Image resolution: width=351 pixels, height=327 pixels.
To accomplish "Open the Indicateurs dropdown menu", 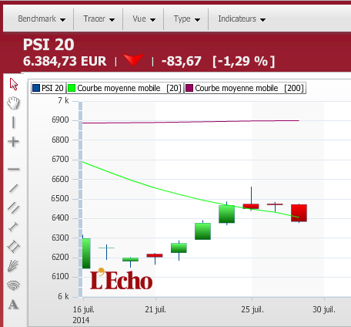I will tap(242, 19).
